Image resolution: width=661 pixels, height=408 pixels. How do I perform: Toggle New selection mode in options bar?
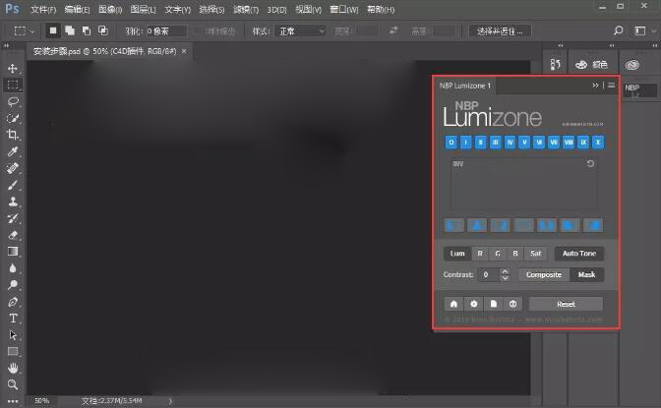point(53,30)
